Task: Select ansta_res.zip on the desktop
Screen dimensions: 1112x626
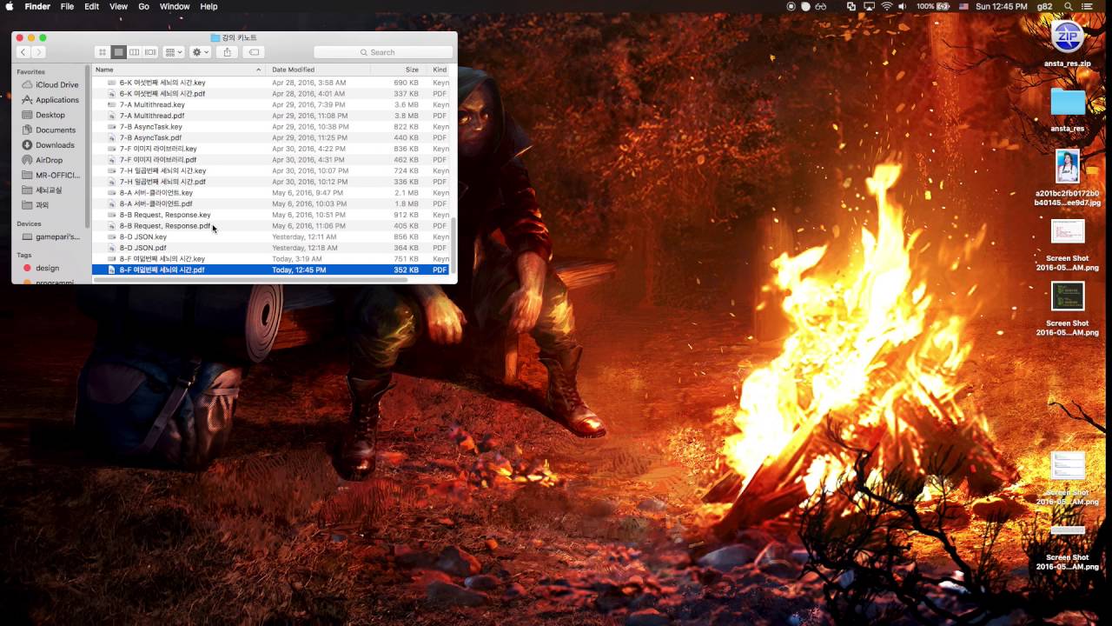Action: [1068, 44]
